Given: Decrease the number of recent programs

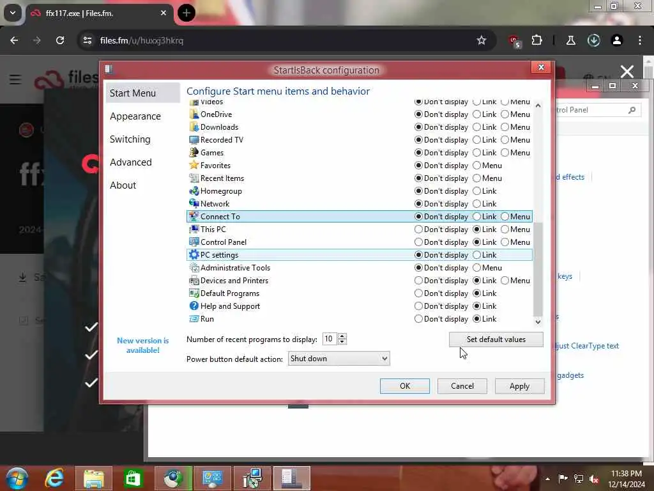Looking at the screenshot, I should (x=342, y=342).
